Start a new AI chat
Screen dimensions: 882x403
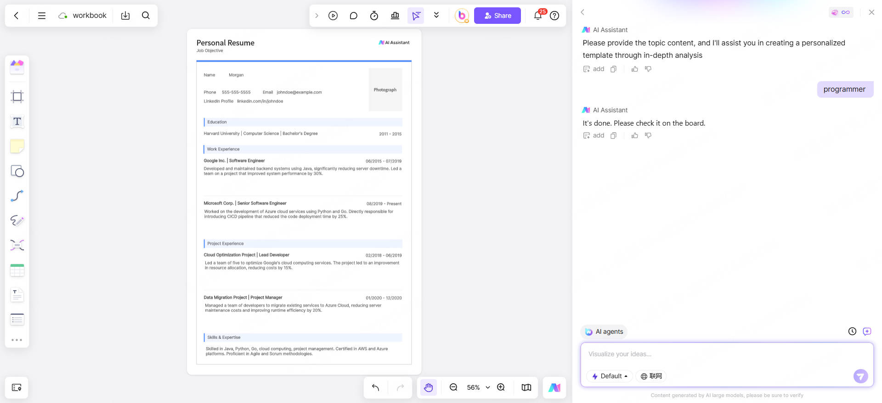867,331
